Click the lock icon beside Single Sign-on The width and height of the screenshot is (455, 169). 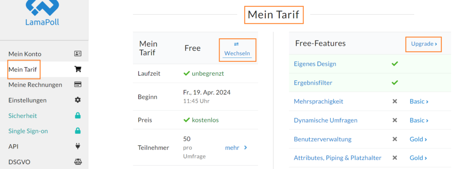(x=77, y=131)
